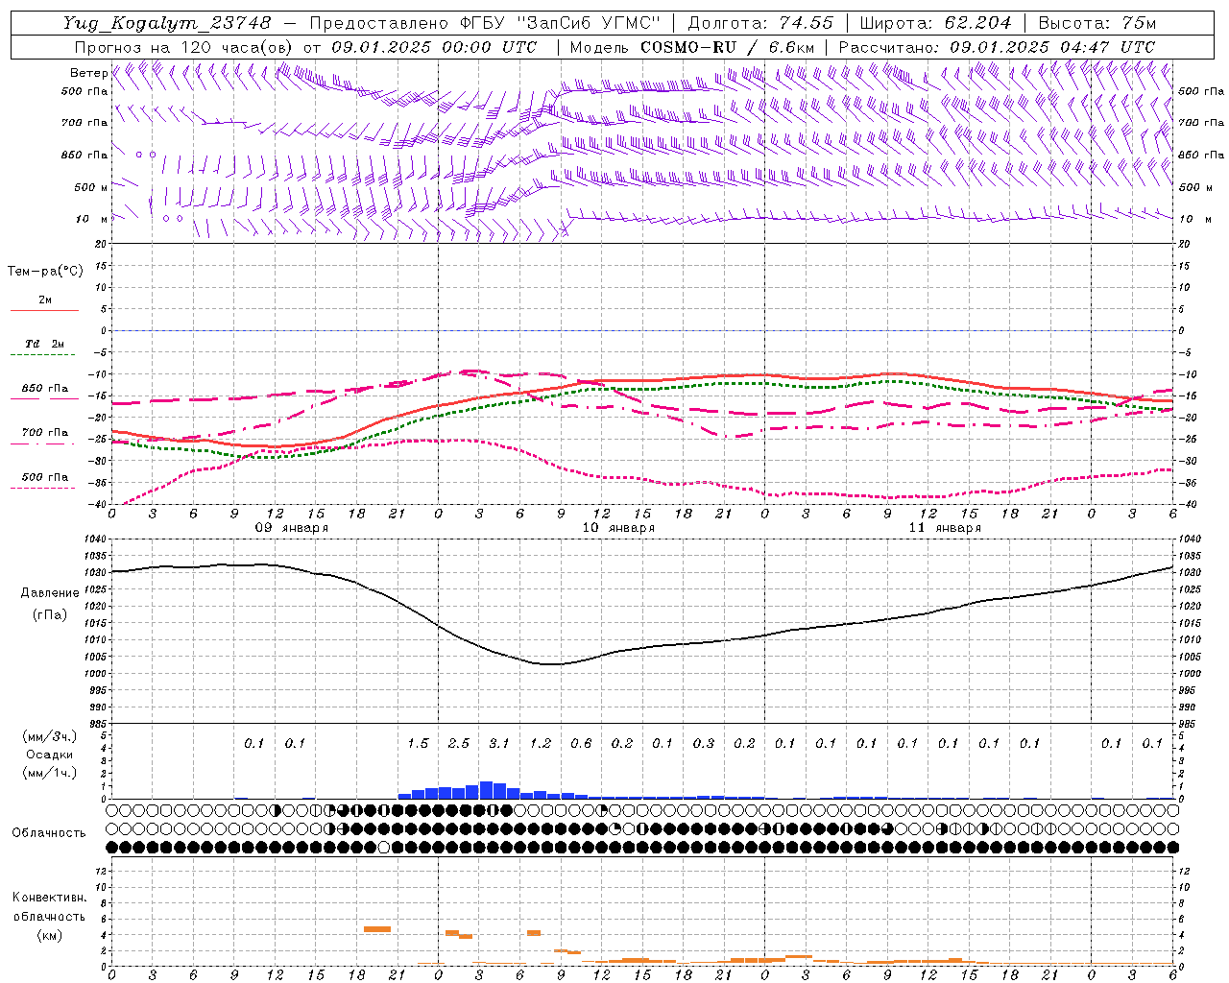Select the Широта: 62.204 header field
Viewport: 1229px width, 983px height.
[x=935, y=23]
